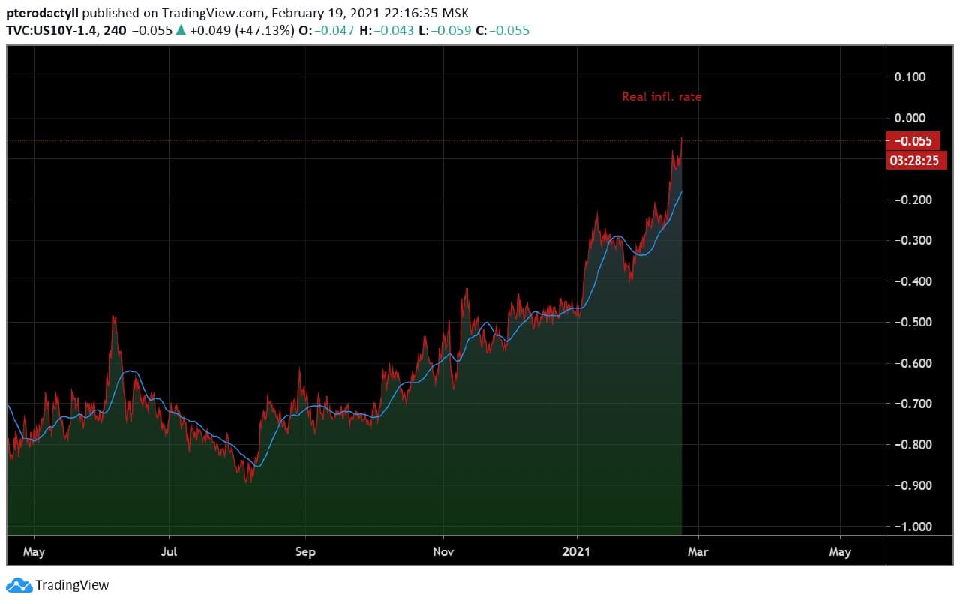This screenshot has height=604, width=960.
Task: Click the green up arrow change indicator
Action: [x=180, y=31]
